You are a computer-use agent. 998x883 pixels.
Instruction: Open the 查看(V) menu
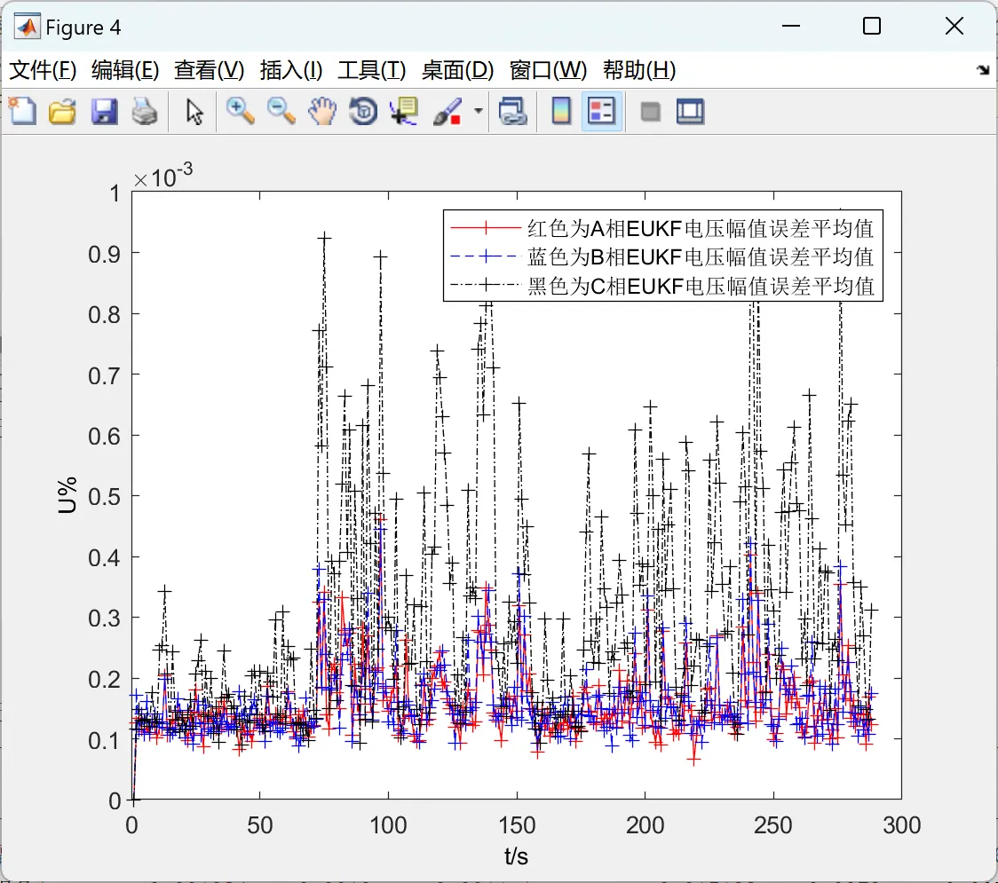tap(209, 70)
